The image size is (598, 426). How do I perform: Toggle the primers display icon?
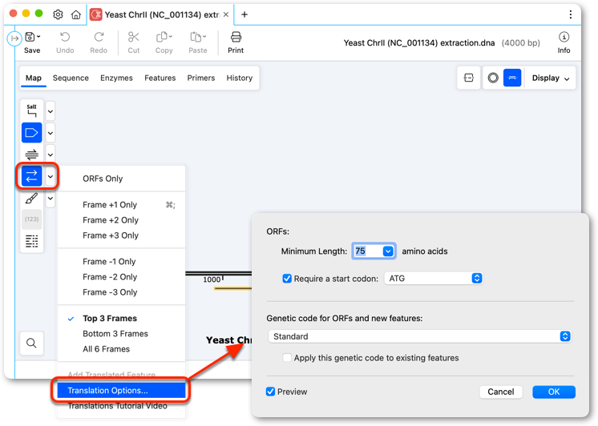31,155
